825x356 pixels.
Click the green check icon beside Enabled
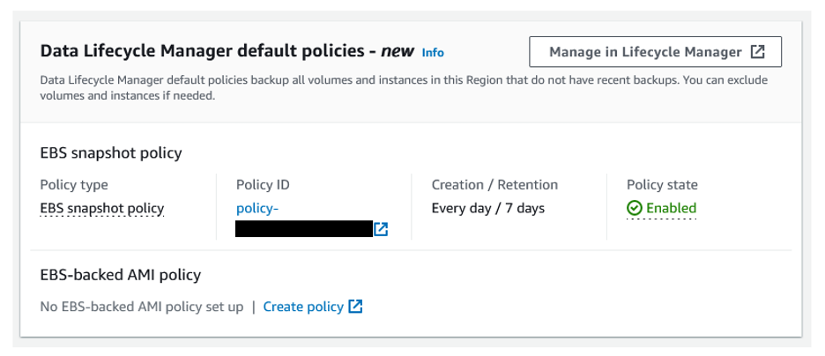(x=635, y=208)
